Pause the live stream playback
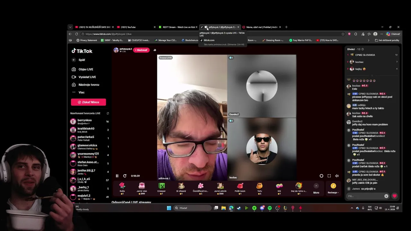 pos(117,176)
